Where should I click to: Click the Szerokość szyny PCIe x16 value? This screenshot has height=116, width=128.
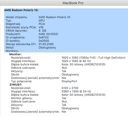pyautogui.click(x=41, y=27)
